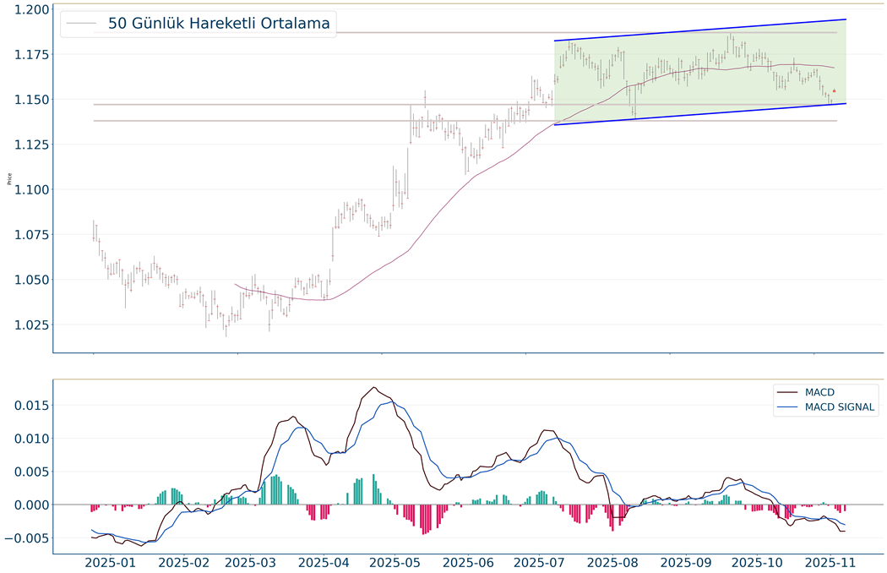This screenshot has width=887, height=573.
Task: Click the MACD SIGNAL legend entry text
Action: pyautogui.click(x=841, y=407)
